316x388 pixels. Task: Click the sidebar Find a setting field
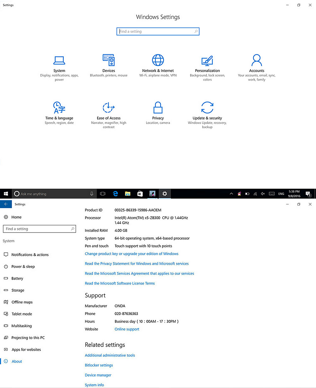[39, 229]
